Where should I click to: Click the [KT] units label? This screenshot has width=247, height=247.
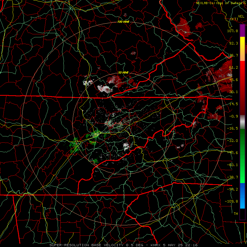(x=234, y=19)
